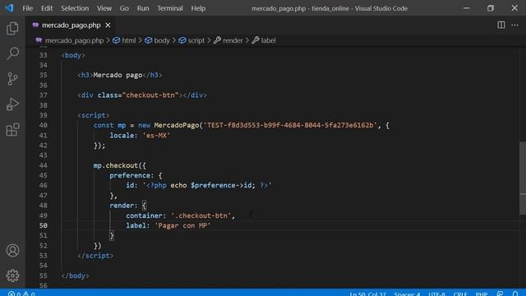
Task: Click the html breadcrumb segment
Action: click(x=129, y=40)
